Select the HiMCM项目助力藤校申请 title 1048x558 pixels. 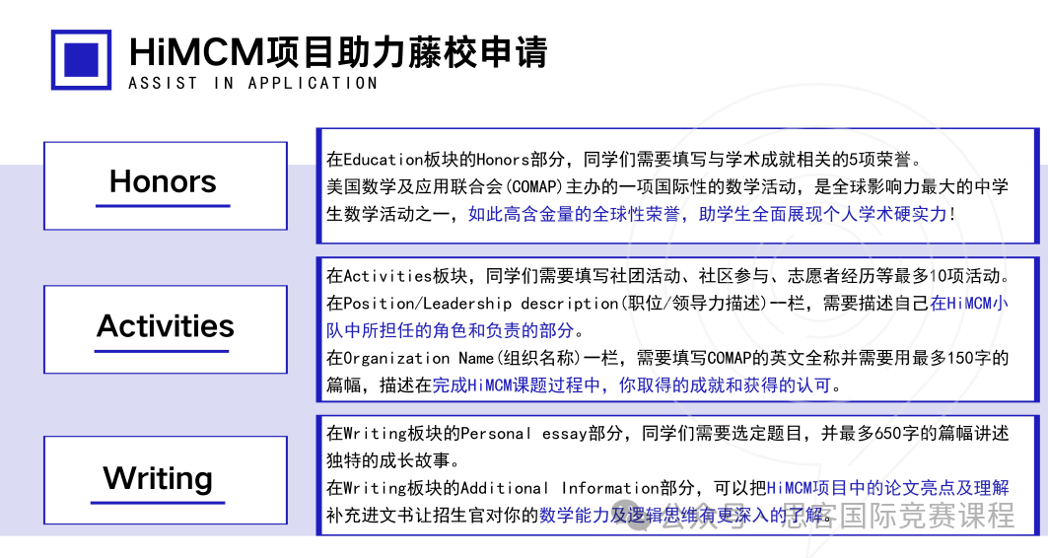pyautogui.click(x=338, y=52)
